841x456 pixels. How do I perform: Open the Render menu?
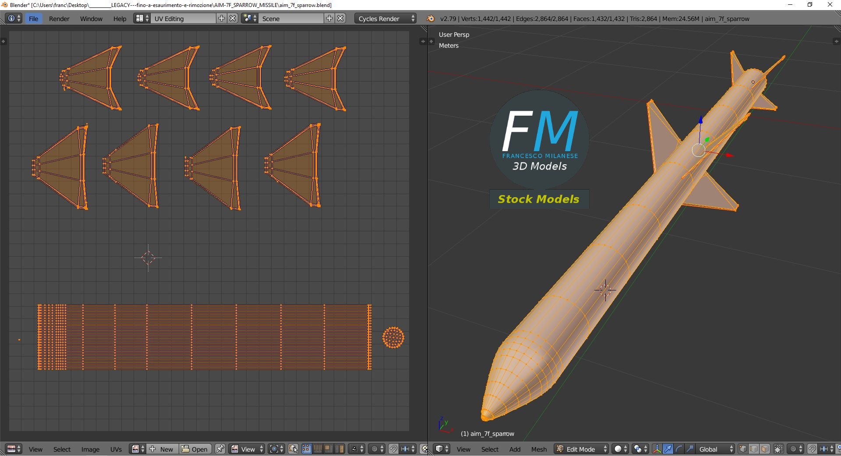(59, 18)
